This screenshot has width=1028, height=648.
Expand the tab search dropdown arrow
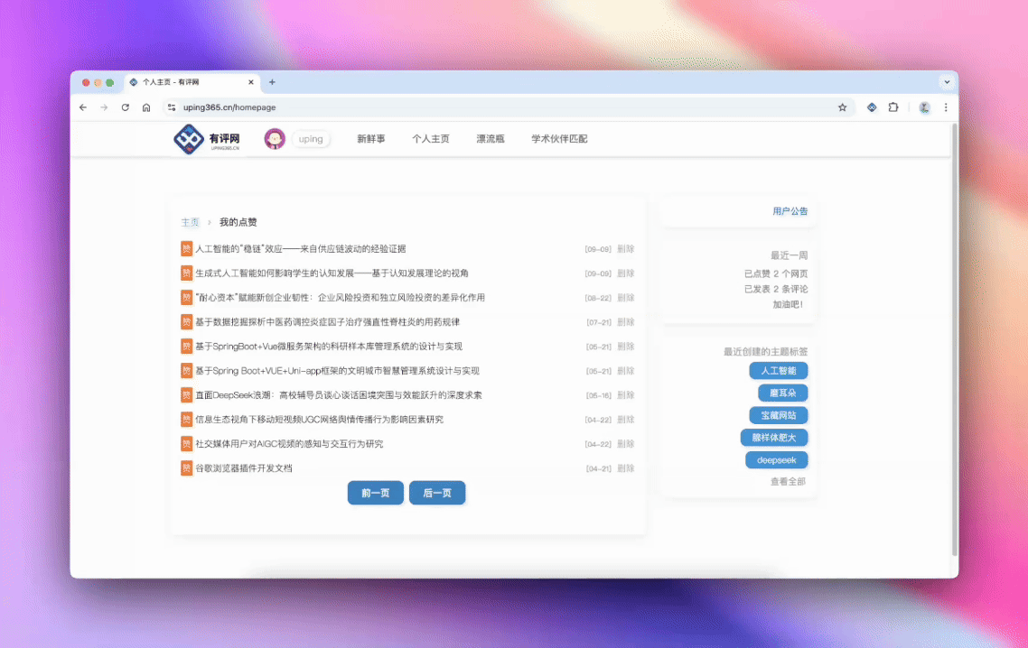pos(947,82)
